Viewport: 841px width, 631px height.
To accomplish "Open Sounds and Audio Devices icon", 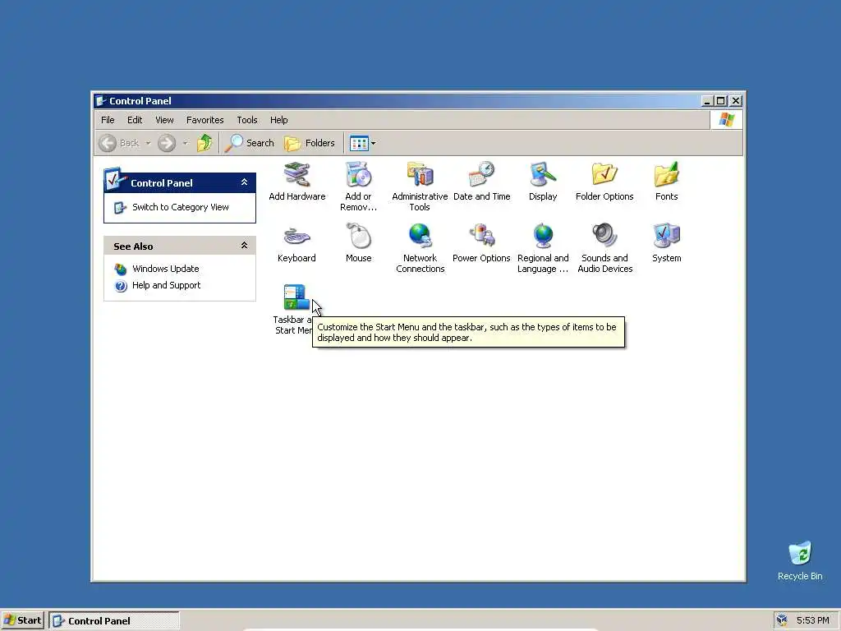I will click(x=604, y=248).
